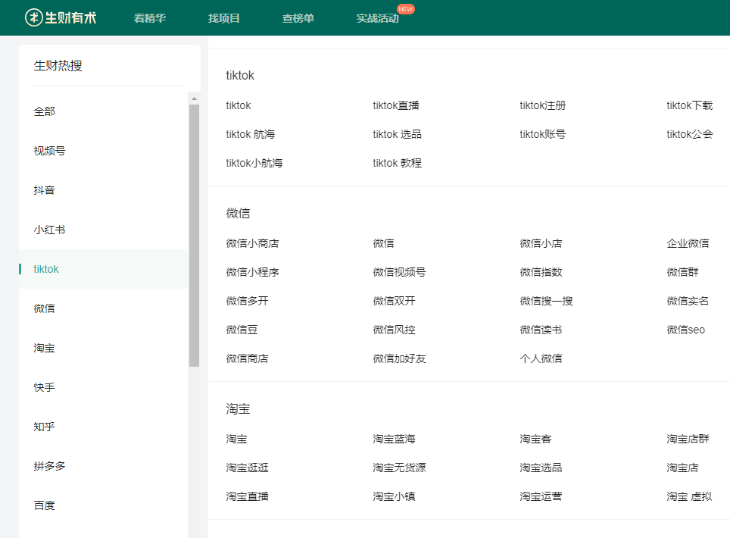
Task: Open the tiktok账号 keyword link
Action: coord(542,134)
